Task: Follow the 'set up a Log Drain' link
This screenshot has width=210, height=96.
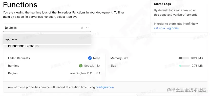Action: [x=166, y=28]
